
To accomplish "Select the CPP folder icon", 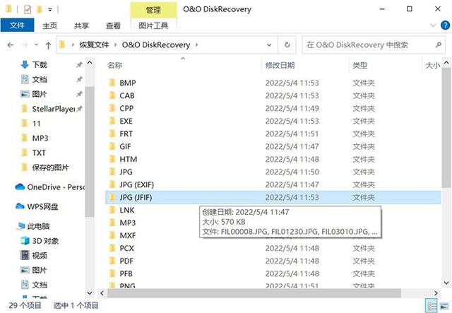I will (x=112, y=108).
